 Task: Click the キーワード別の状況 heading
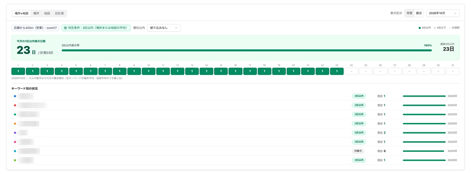25,88
